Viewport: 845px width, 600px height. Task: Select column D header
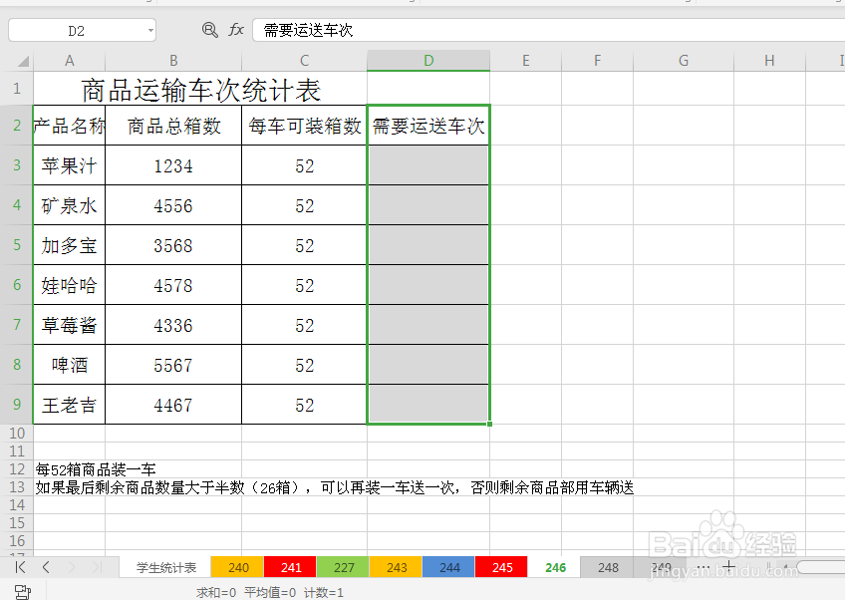pos(428,61)
